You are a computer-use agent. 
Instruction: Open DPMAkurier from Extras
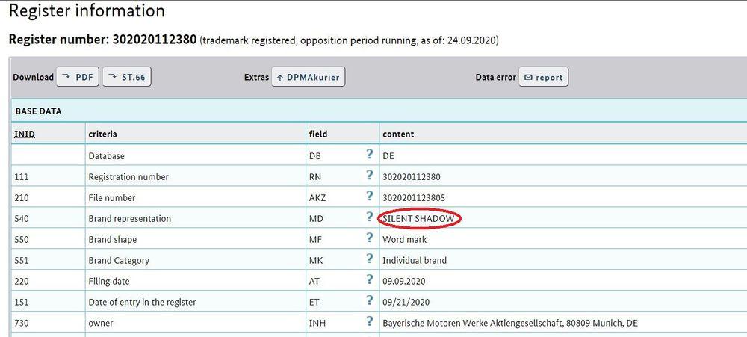click(308, 77)
